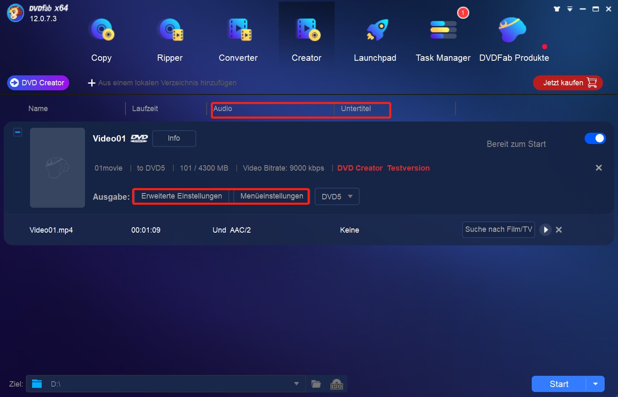Click Video01.mp4 file name
Screen dimensions: 618x397
pos(51,230)
